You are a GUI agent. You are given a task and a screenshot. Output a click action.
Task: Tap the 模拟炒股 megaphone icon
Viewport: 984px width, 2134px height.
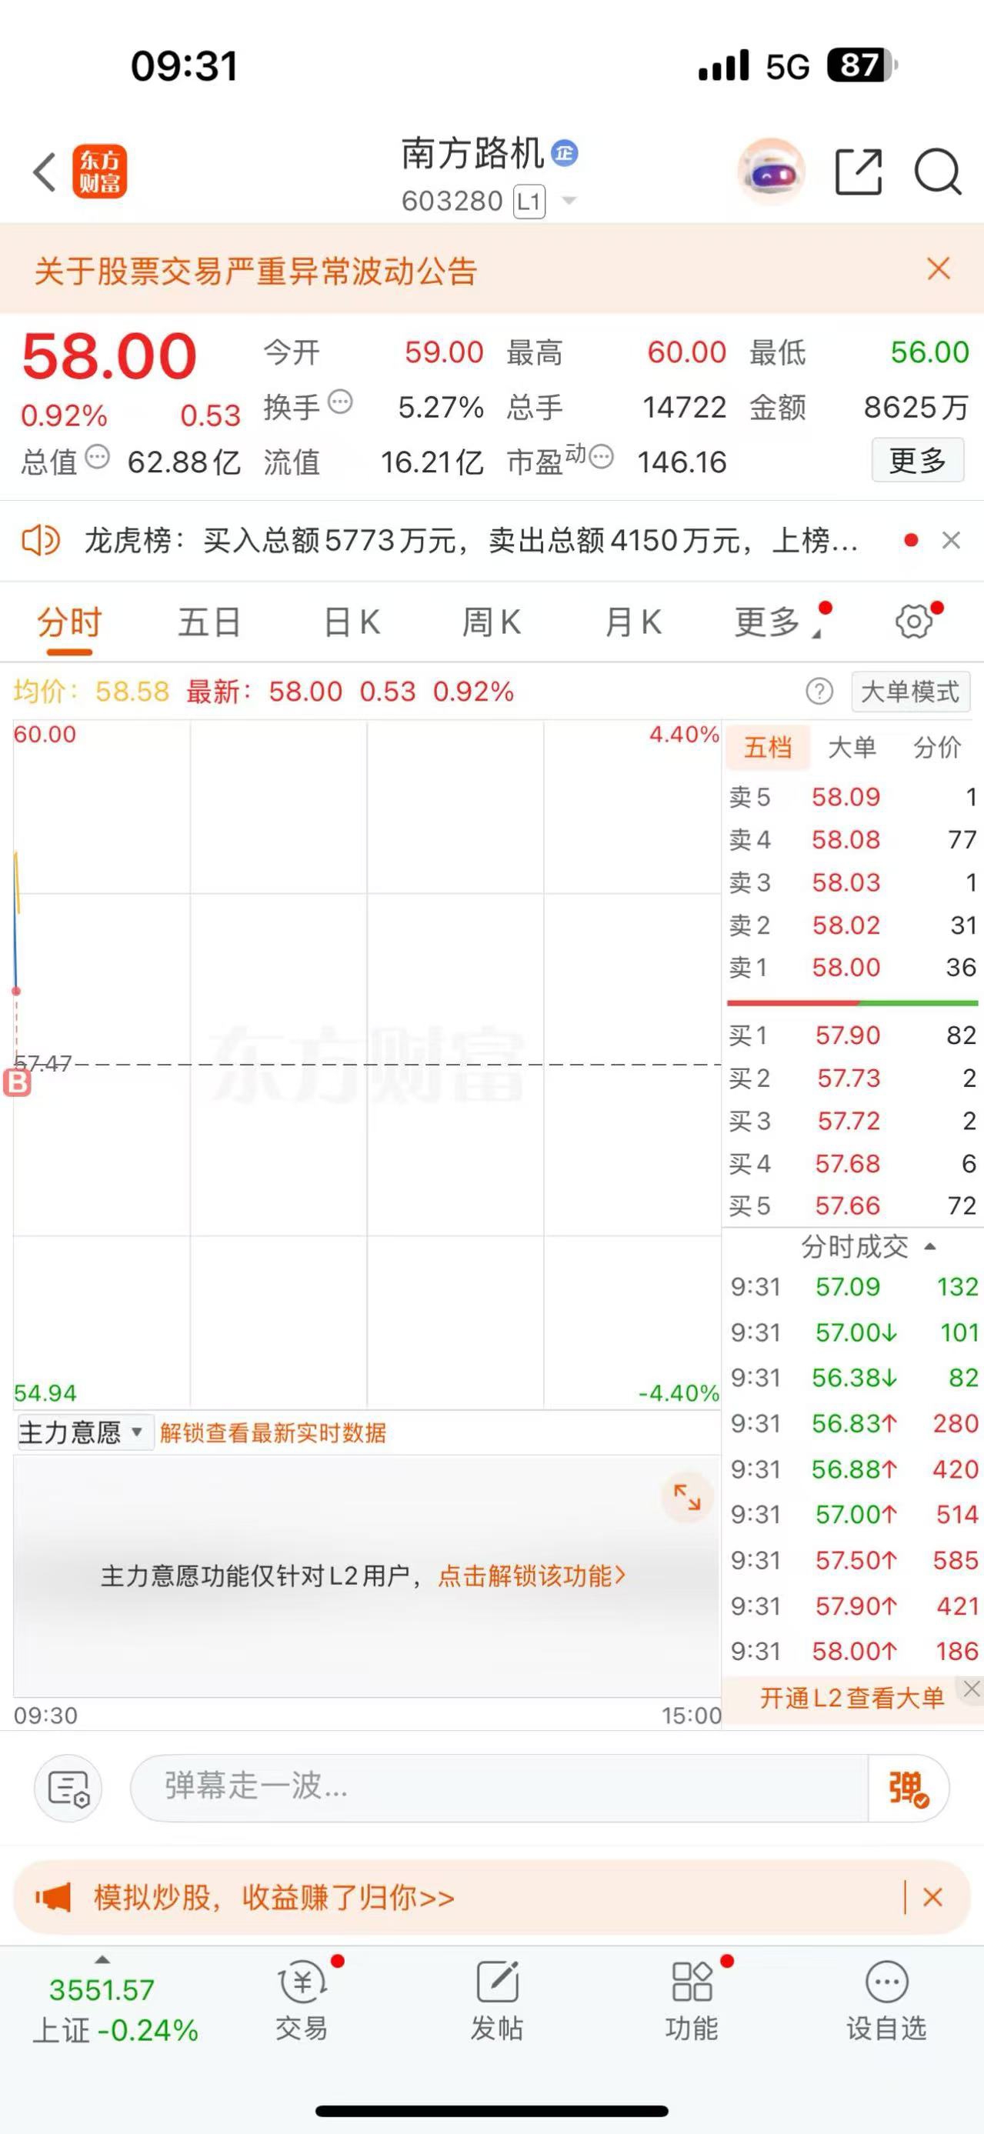[x=53, y=1896]
